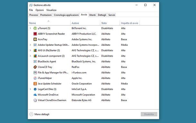196x123 pixels.
Task: Switch to the Servizi tab
Action: [x=111, y=15]
